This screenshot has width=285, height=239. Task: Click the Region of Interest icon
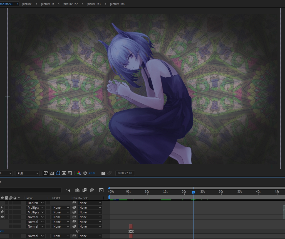click(x=64, y=173)
